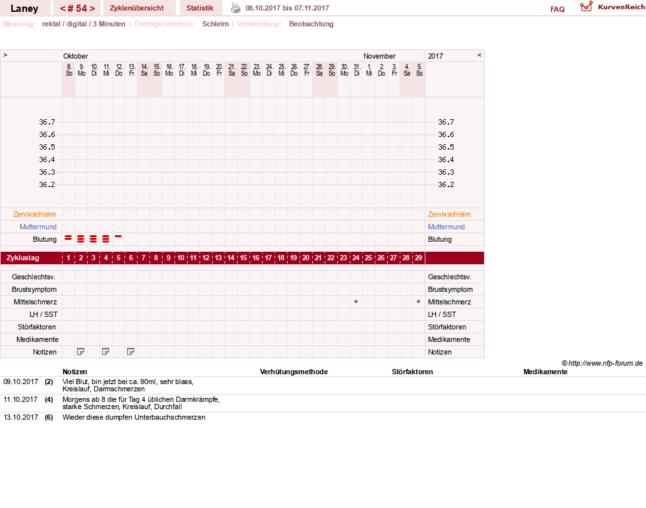Select light bleeding marker on day 5
This screenshot has width=646, height=508.
tap(119, 237)
